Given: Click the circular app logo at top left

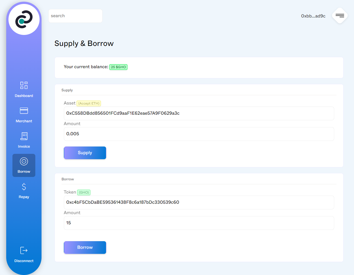Looking at the screenshot, I should [24, 19].
